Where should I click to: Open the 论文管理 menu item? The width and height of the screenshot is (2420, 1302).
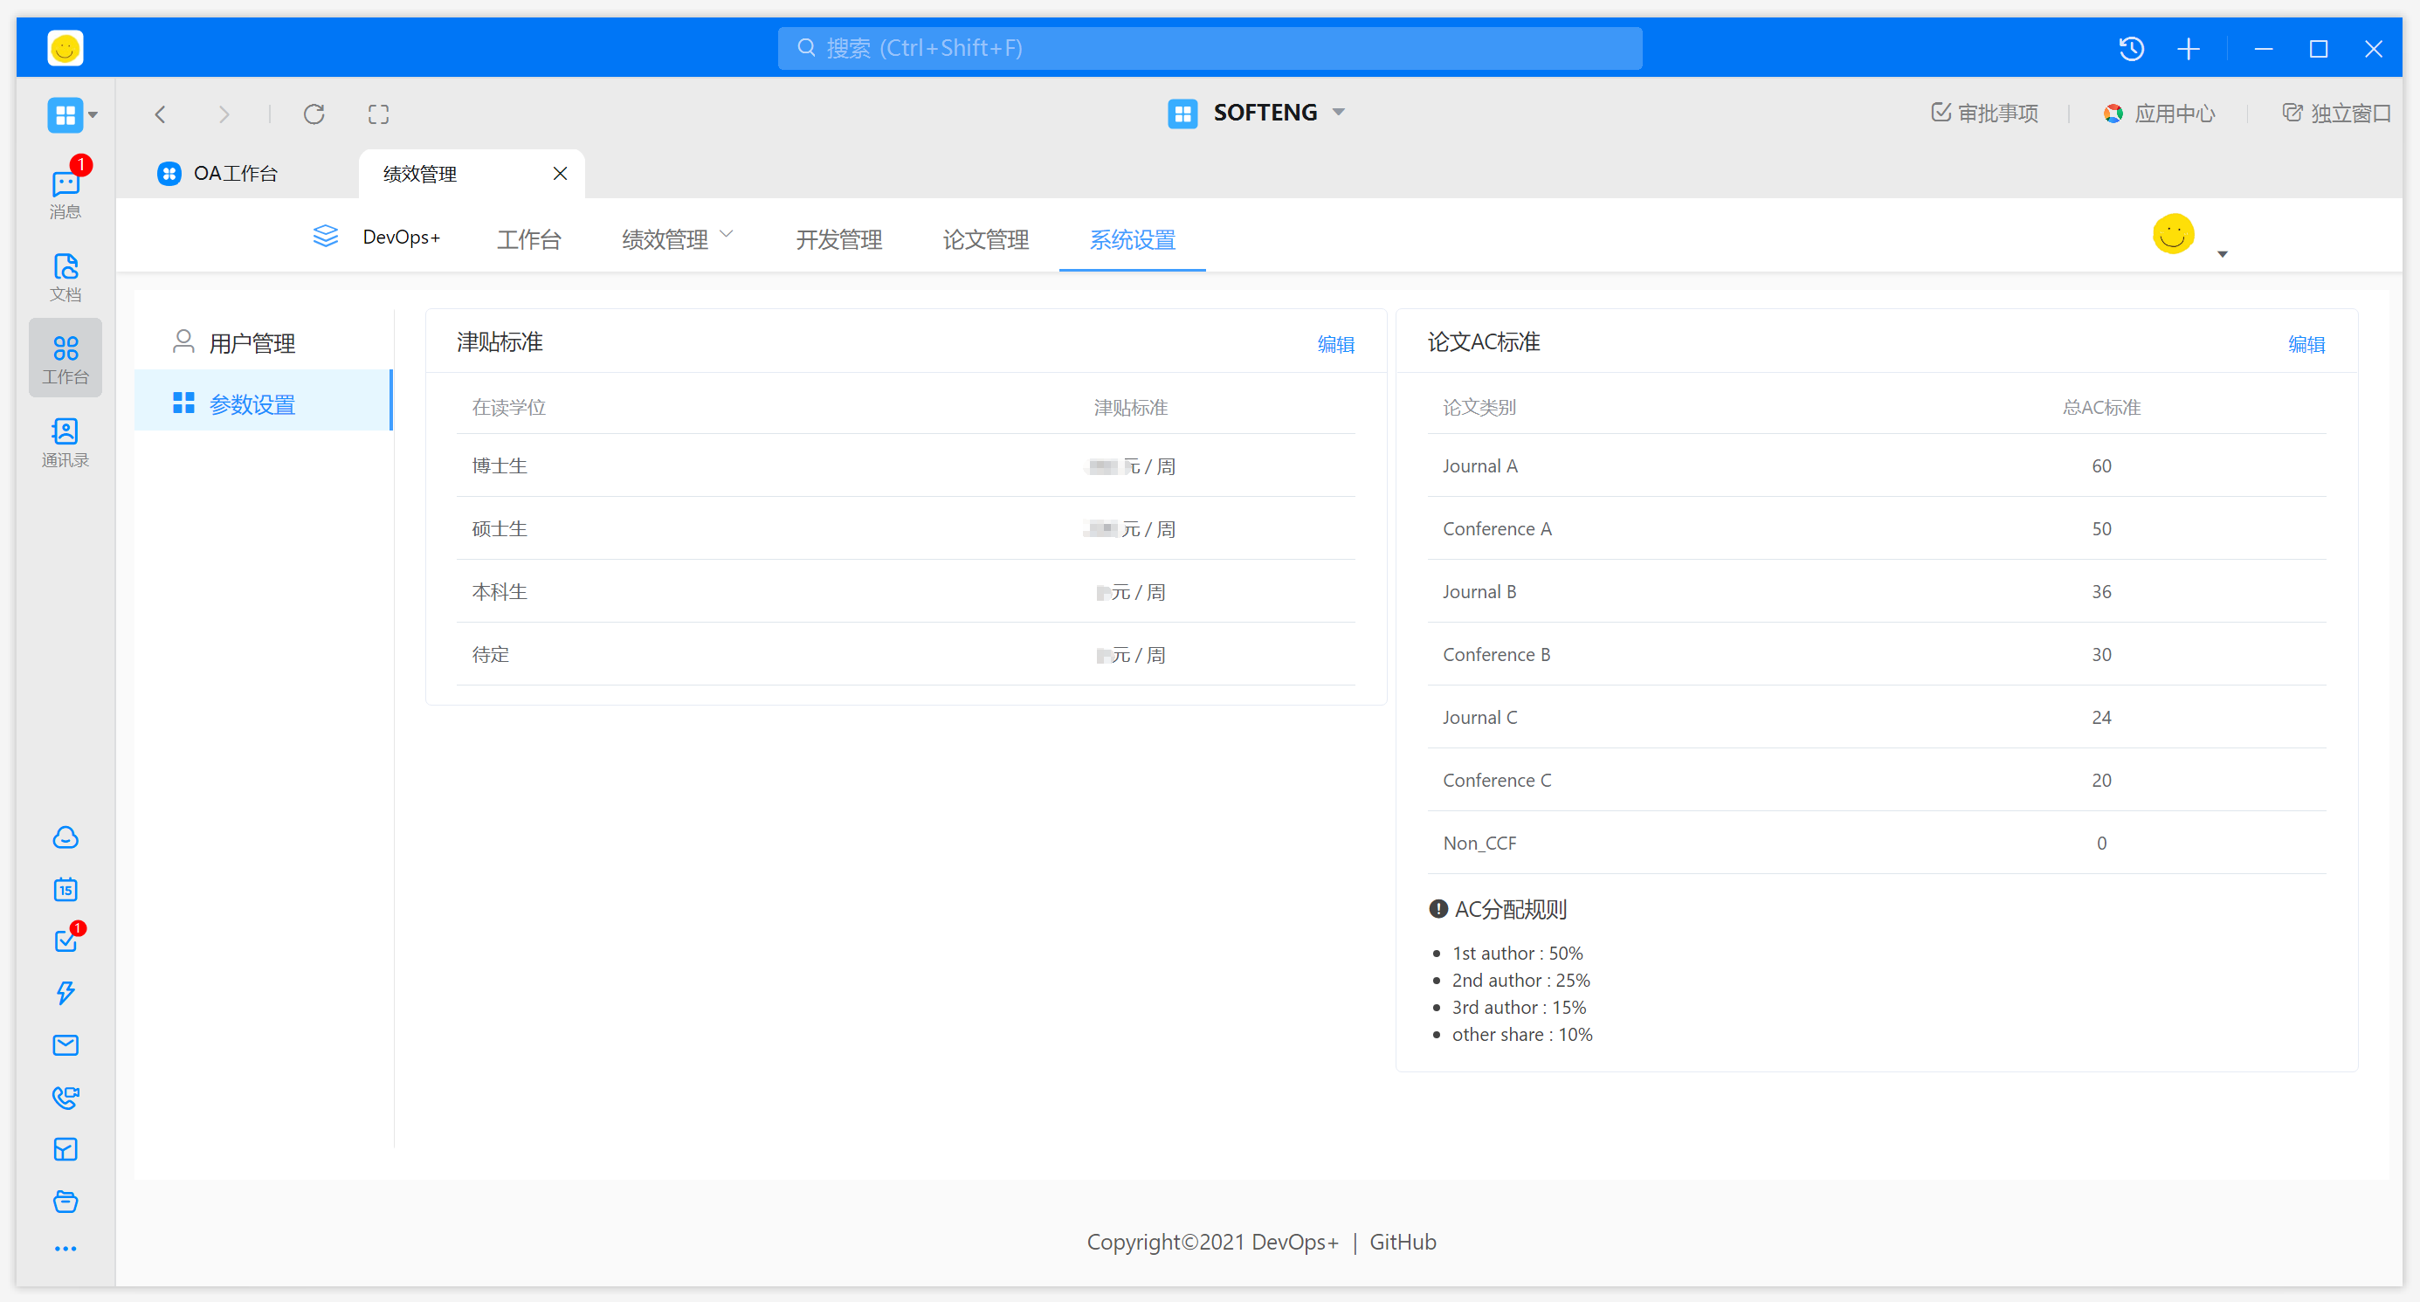tap(985, 238)
